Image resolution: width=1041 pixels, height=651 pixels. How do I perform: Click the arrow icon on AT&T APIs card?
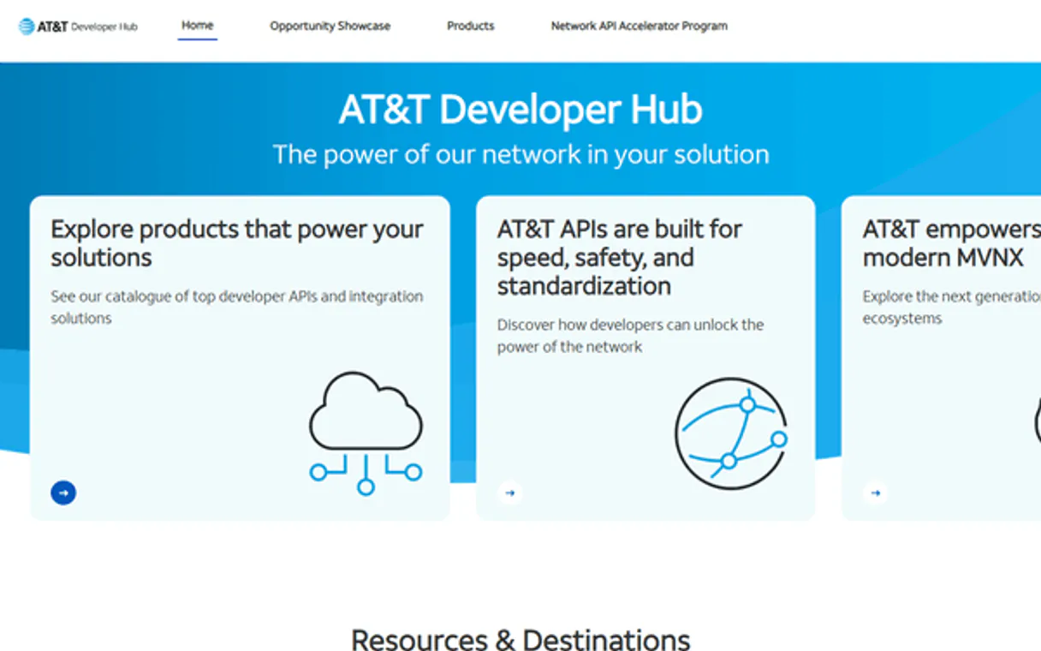point(510,493)
